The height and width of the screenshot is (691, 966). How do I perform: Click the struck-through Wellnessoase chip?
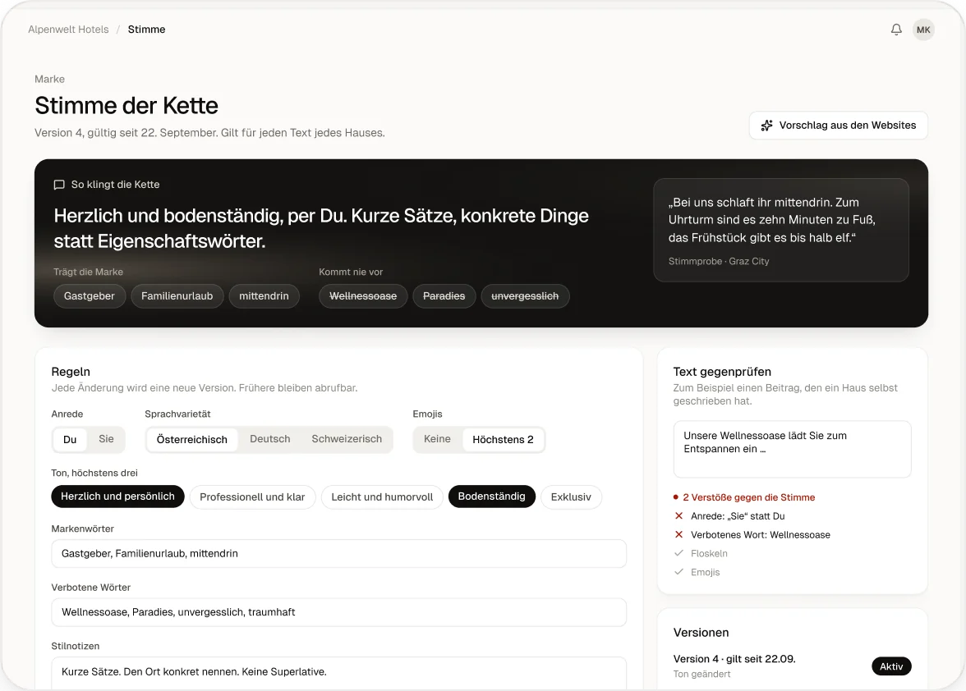tap(363, 296)
